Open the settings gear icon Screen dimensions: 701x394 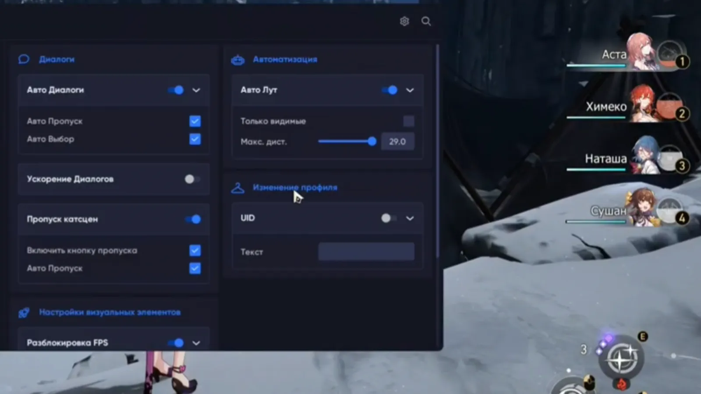click(404, 21)
